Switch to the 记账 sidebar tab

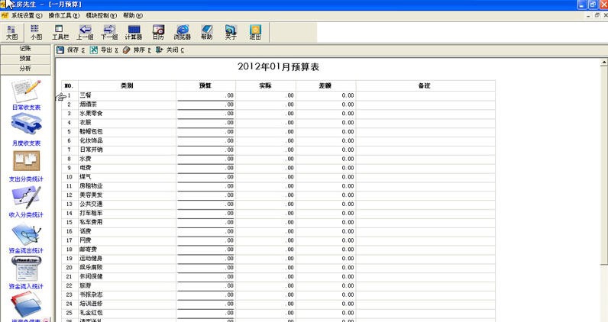26,49
